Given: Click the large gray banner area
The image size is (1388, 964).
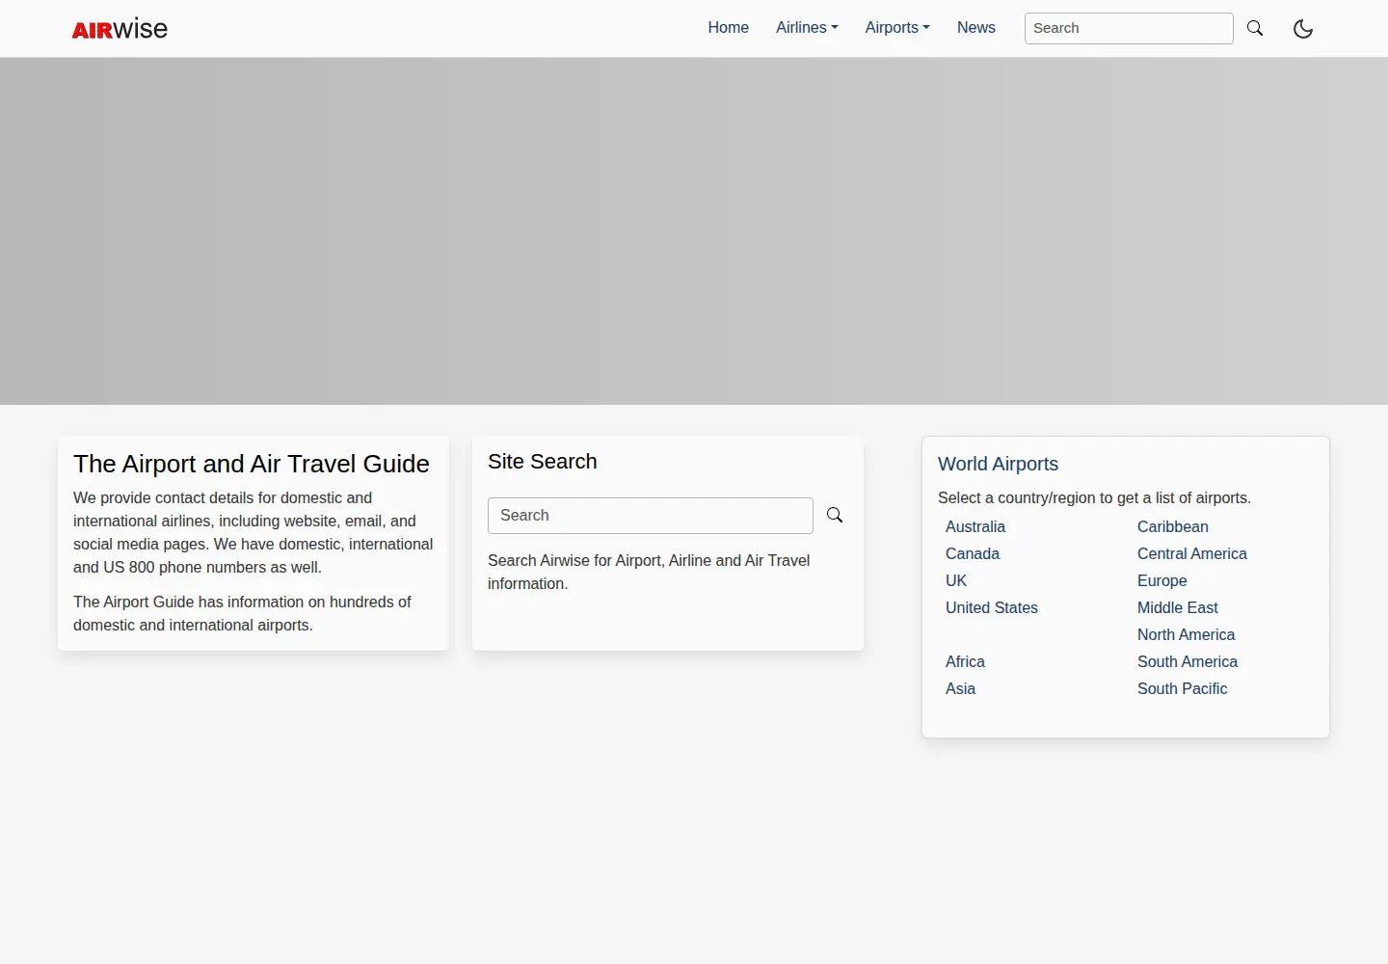Looking at the screenshot, I should point(694,231).
